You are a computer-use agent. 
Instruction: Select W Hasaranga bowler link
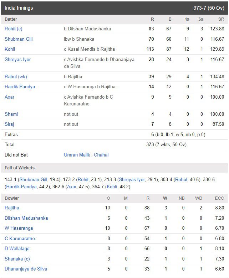(19, 228)
